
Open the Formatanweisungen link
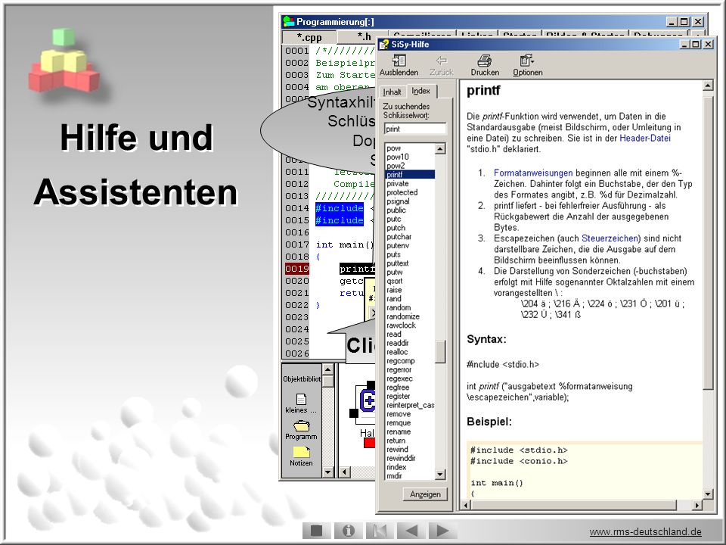[x=533, y=173]
